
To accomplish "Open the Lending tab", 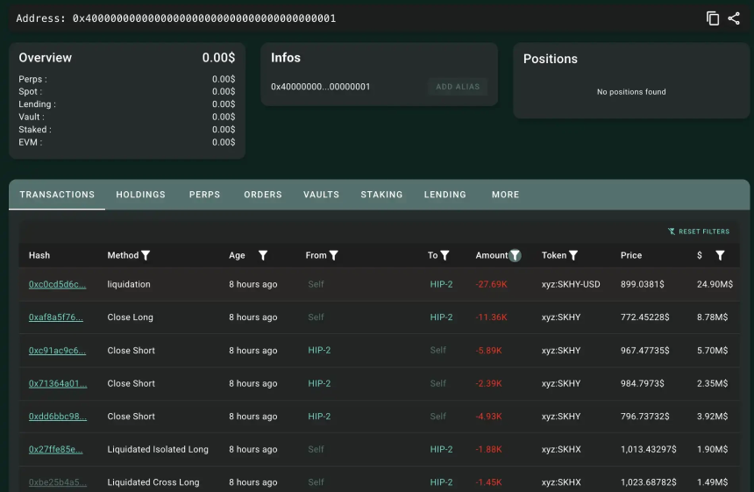I will [445, 195].
